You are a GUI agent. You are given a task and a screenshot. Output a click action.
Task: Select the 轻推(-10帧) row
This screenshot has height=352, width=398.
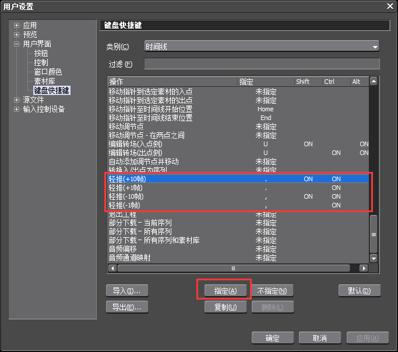coord(238,196)
